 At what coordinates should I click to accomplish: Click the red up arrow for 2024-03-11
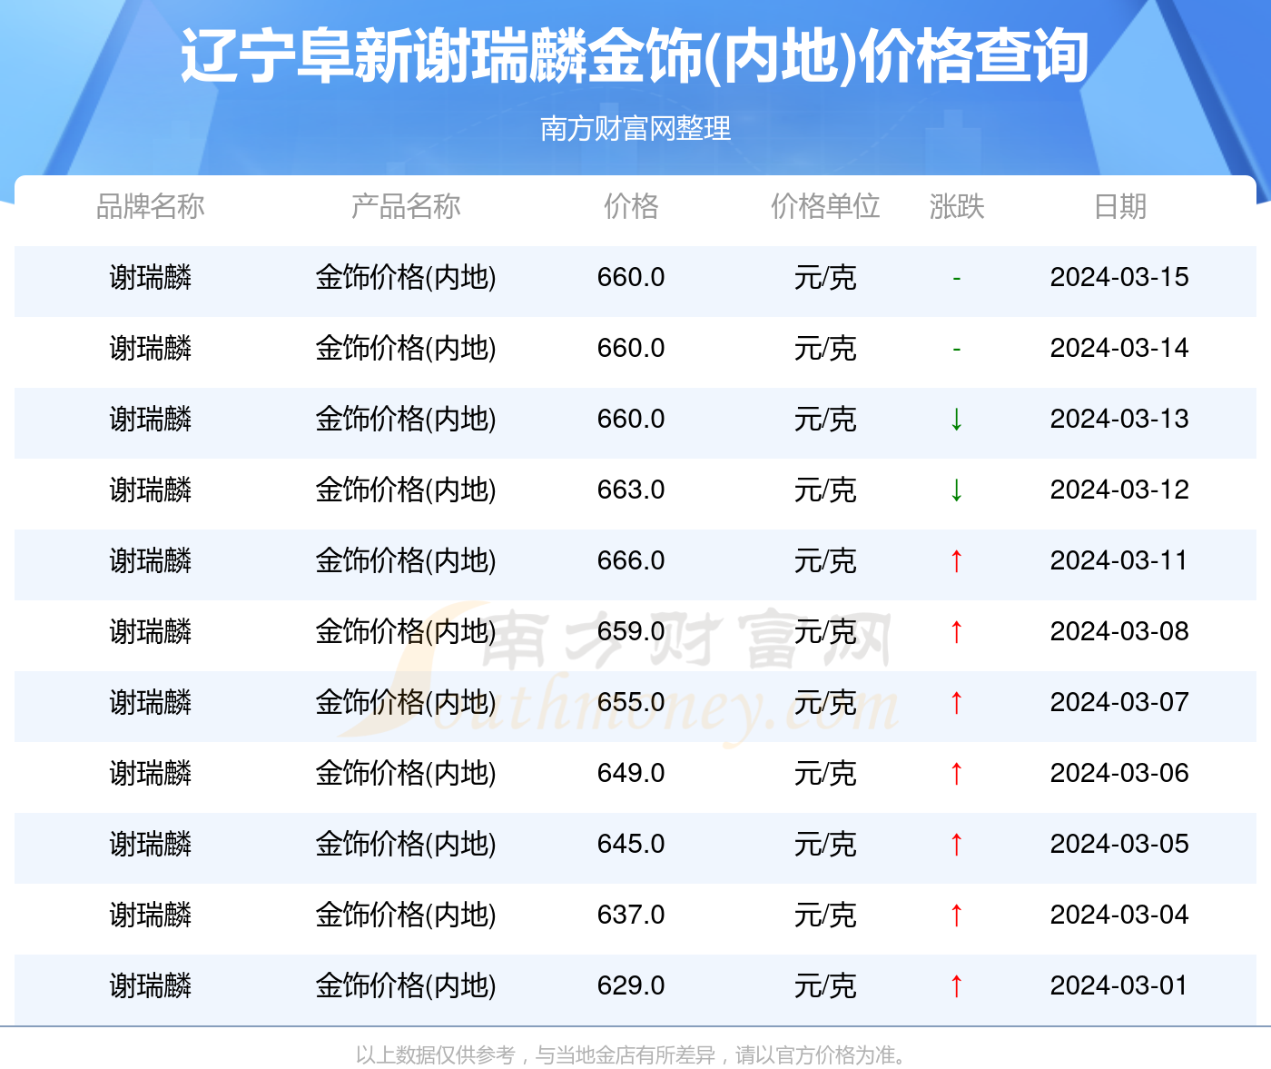point(957,560)
